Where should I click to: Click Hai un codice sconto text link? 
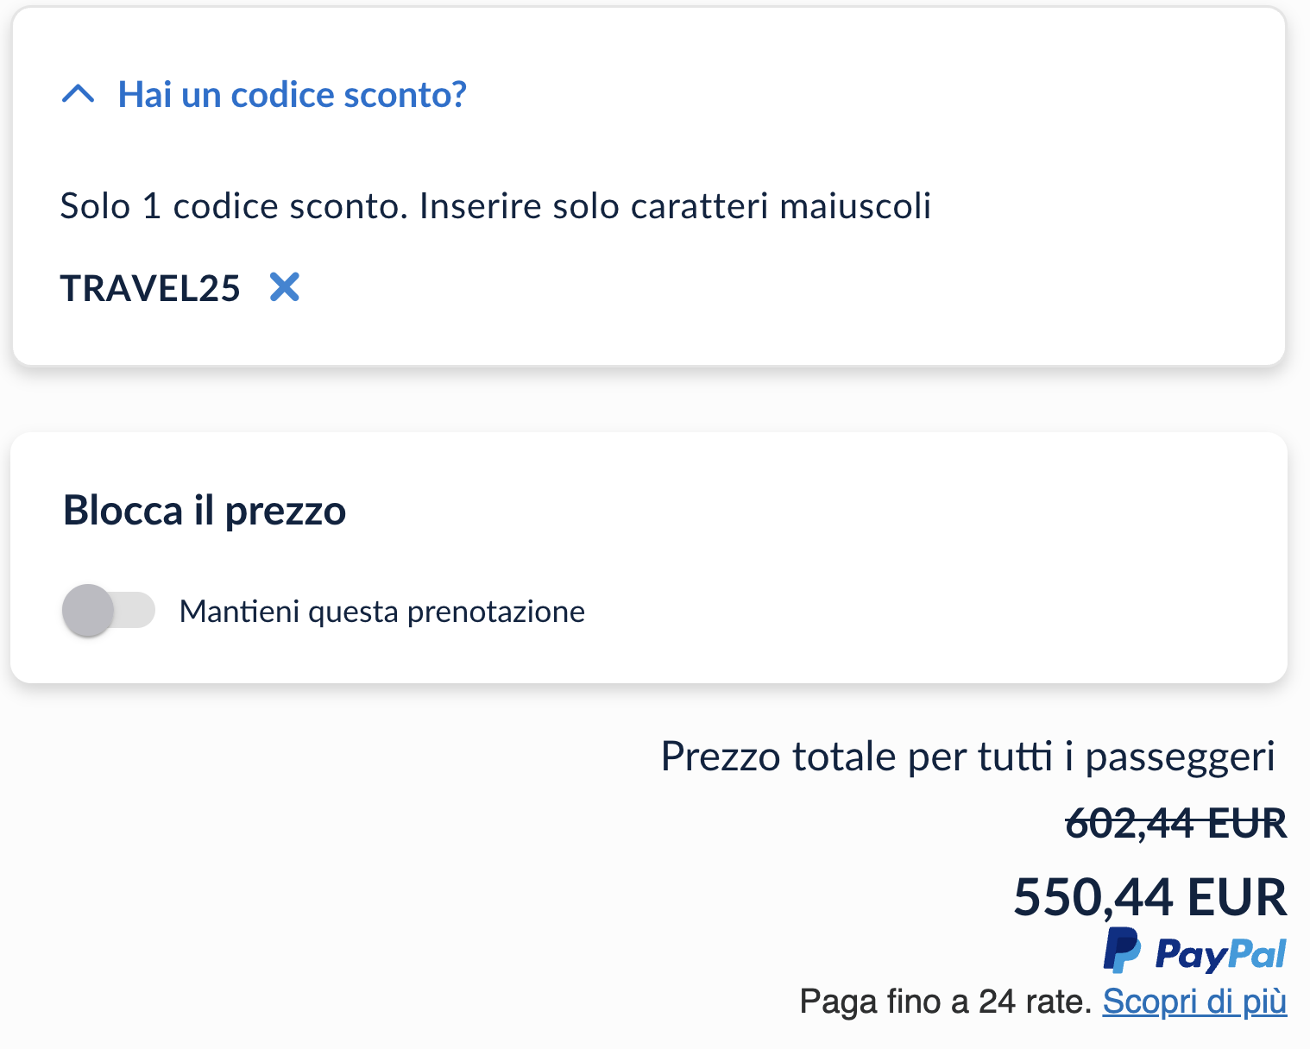click(x=291, y=95)
